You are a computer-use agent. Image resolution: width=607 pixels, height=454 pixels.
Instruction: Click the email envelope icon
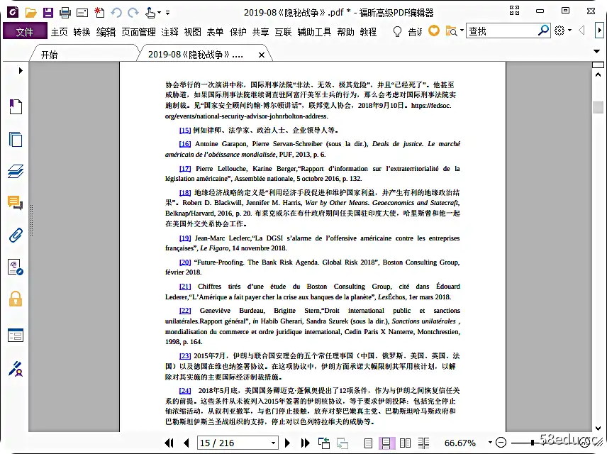[82, 13]
